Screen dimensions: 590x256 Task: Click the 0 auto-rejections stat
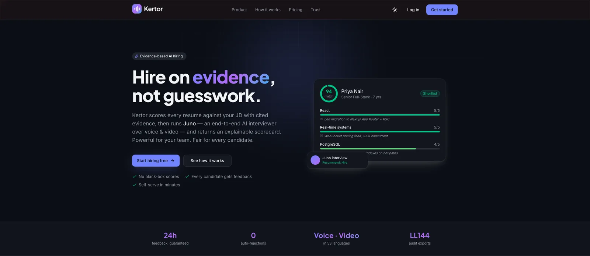point(253,239)
